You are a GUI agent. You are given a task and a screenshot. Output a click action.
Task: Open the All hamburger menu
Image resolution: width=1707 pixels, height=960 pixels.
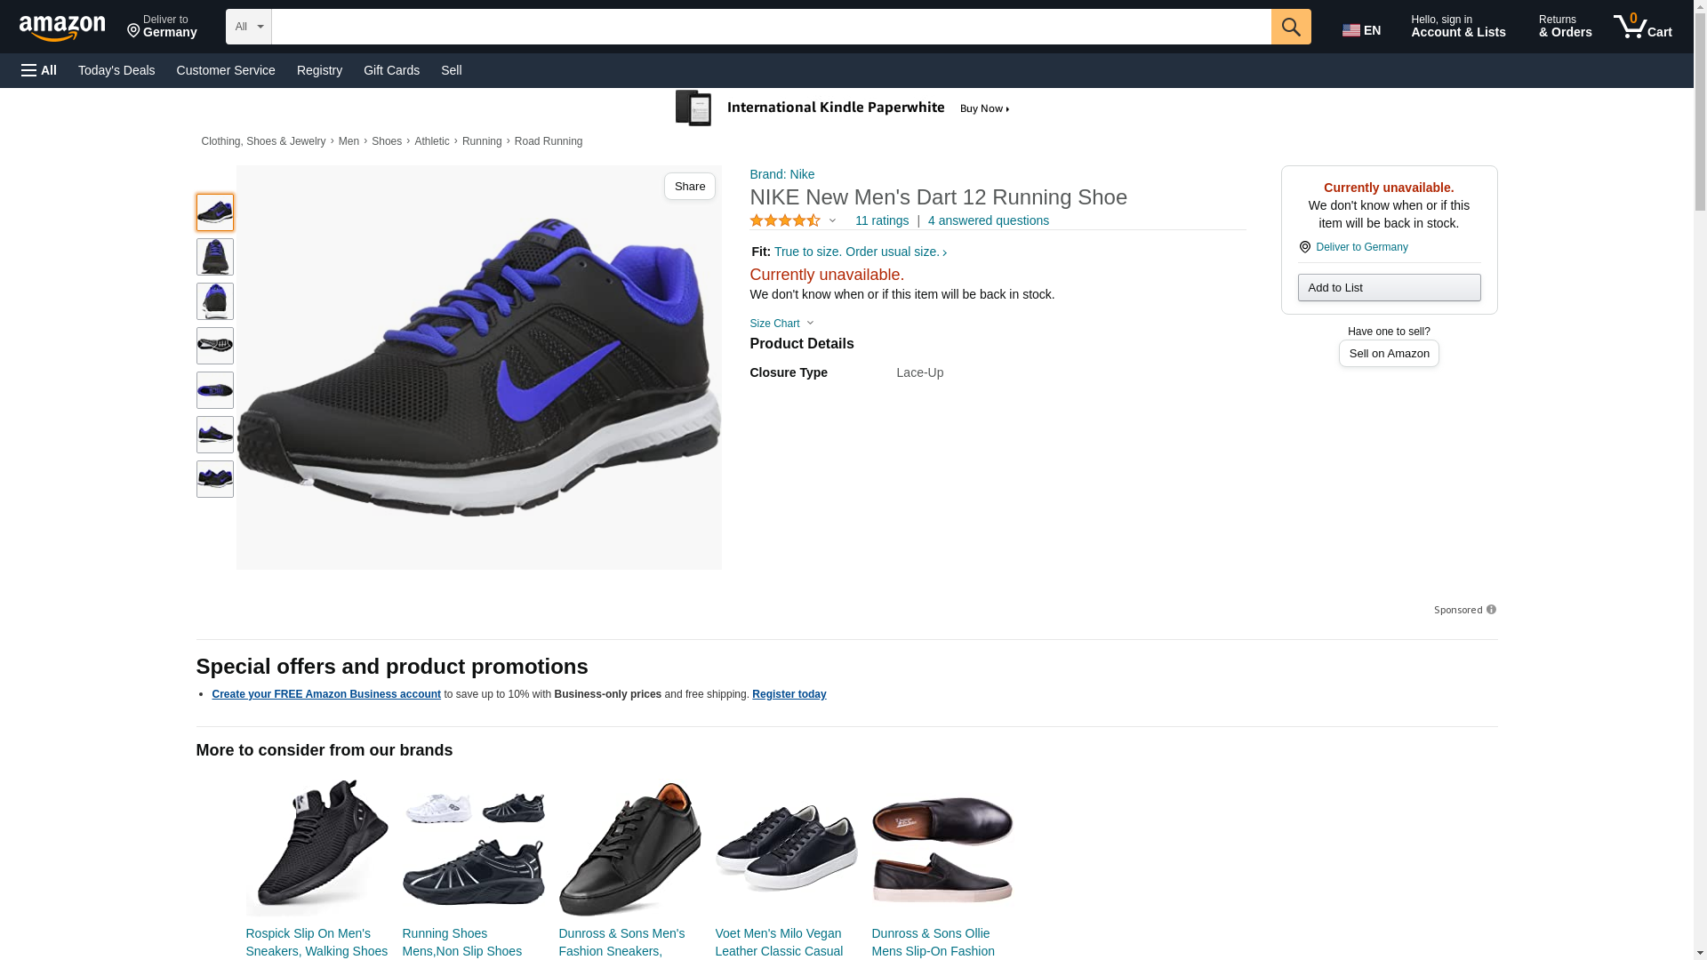point(39,70)
